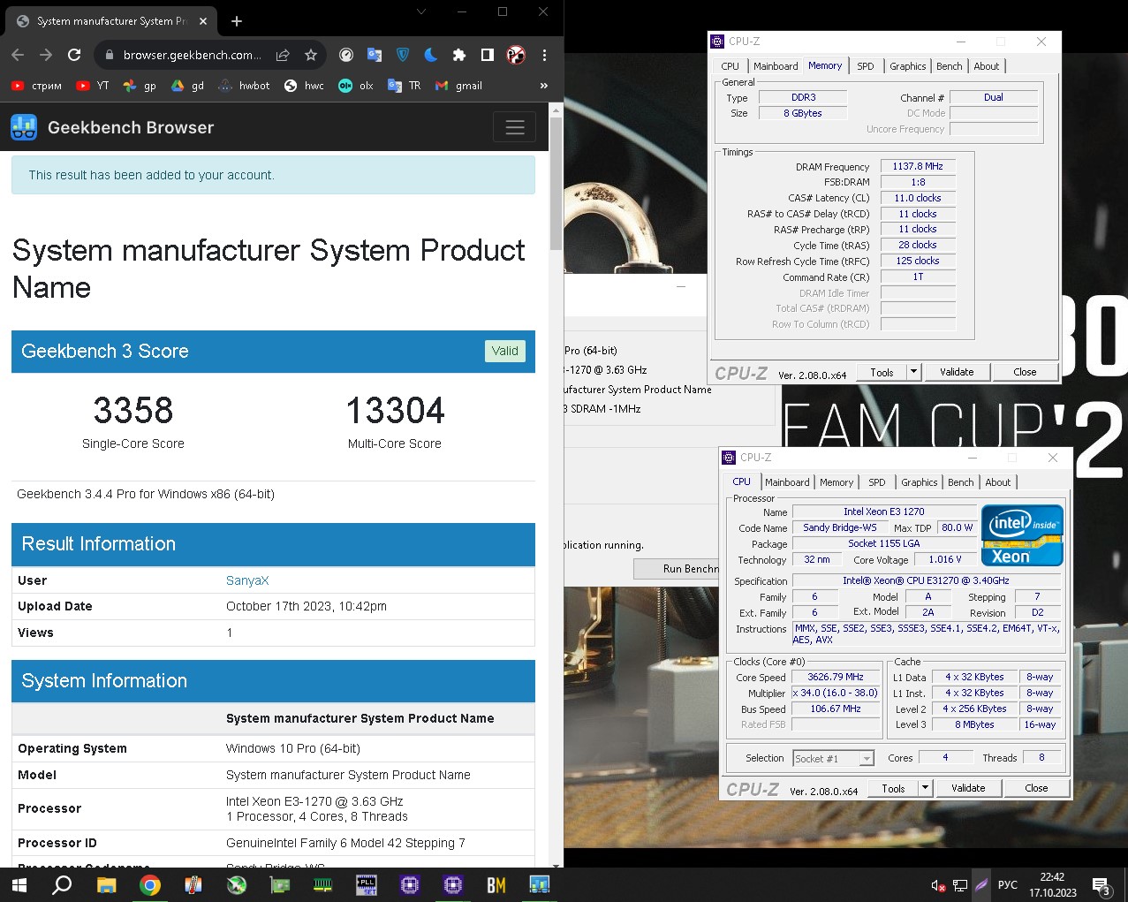
Task: Open Chrome tab search dropdown chevron
Action: [x=421, y=12]
